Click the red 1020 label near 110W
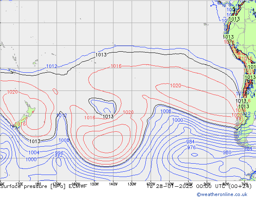Viewport: 256px width, 198px height. [176, 85]
